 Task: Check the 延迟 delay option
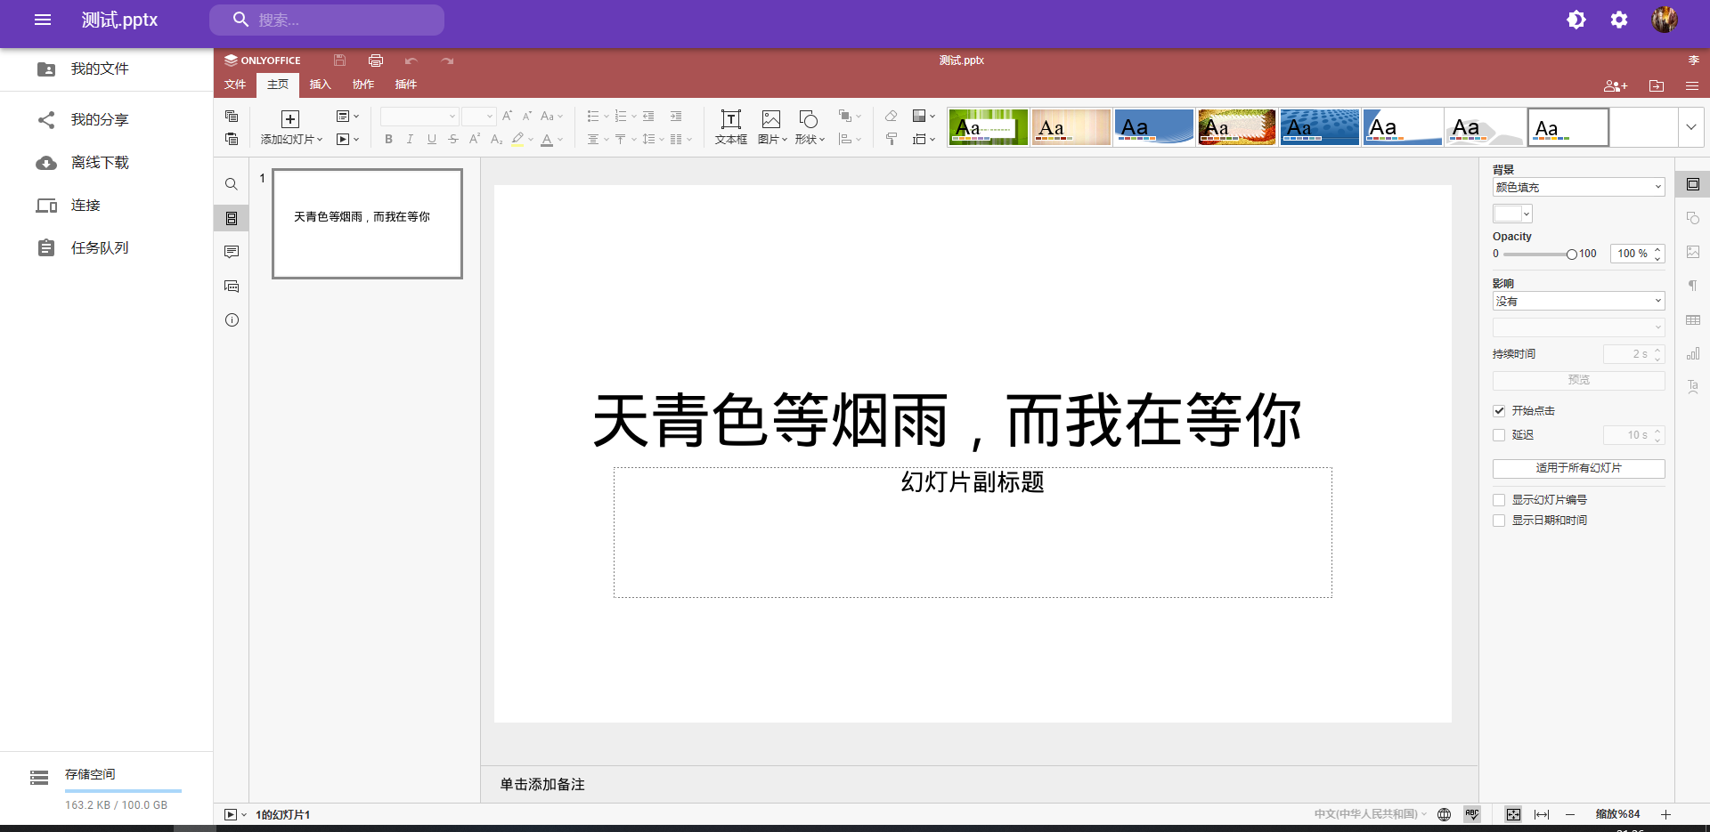click(1499, 435)
